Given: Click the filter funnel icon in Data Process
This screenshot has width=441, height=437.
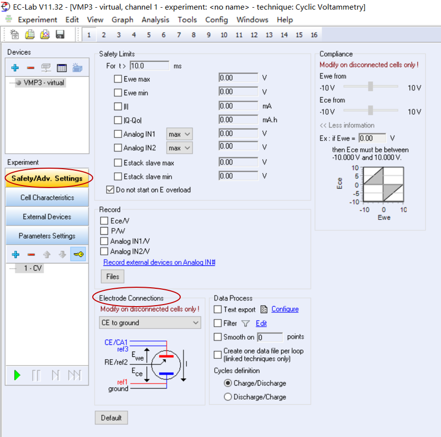Looking at the screenshot, I should (246, 324).
